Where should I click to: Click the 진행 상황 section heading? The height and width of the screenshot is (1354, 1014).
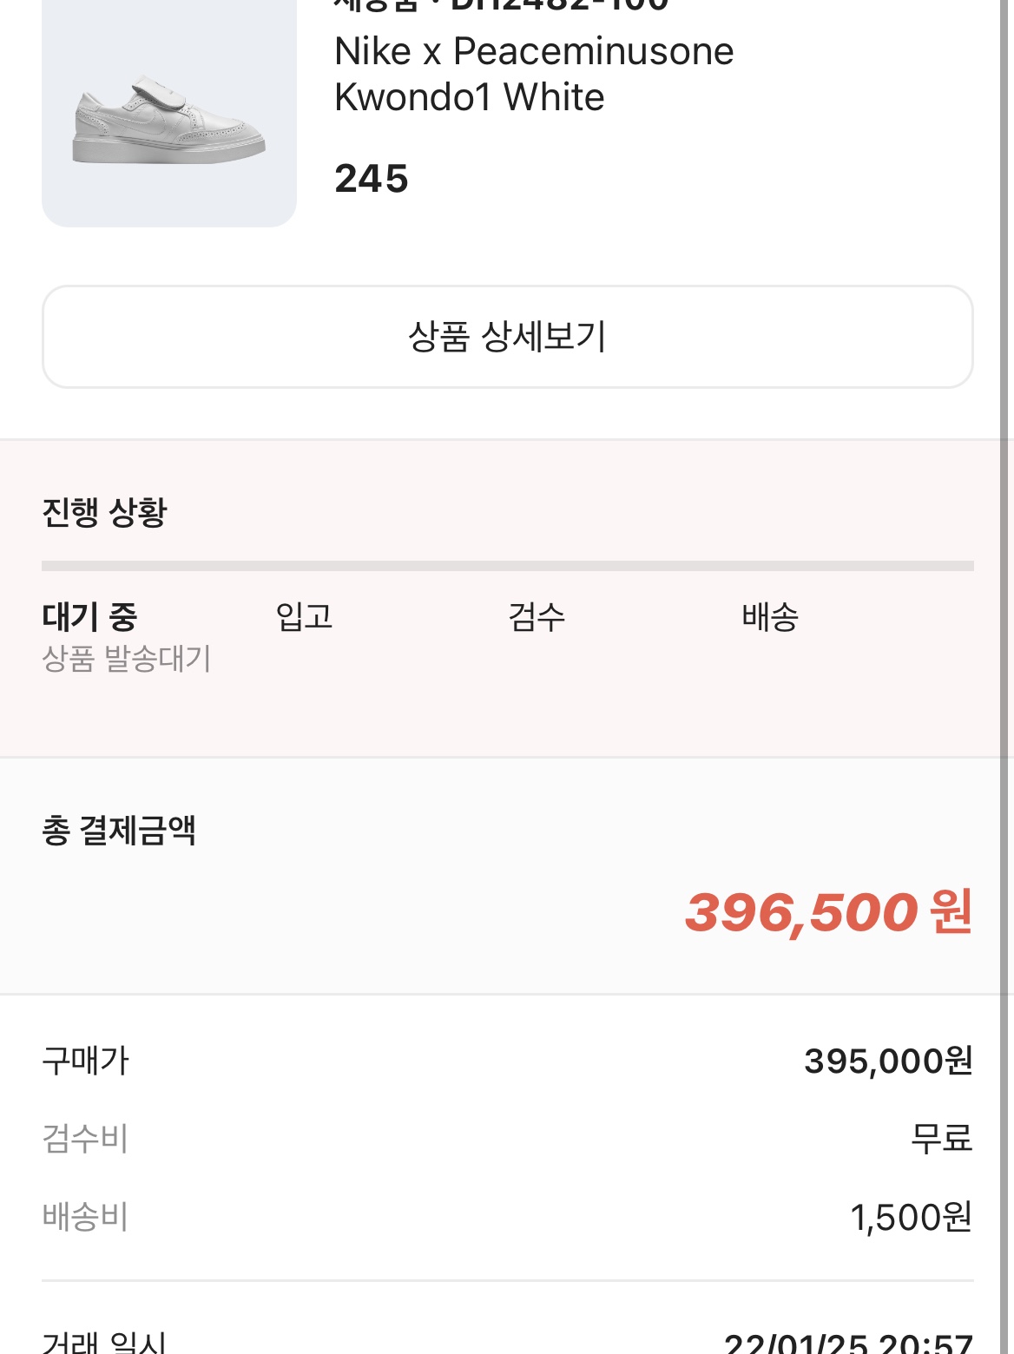(104, 512)
